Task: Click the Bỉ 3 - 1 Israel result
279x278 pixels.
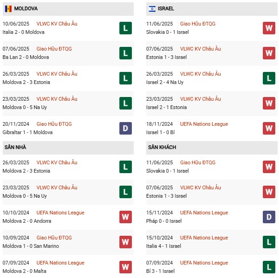Action: [164, 271]
